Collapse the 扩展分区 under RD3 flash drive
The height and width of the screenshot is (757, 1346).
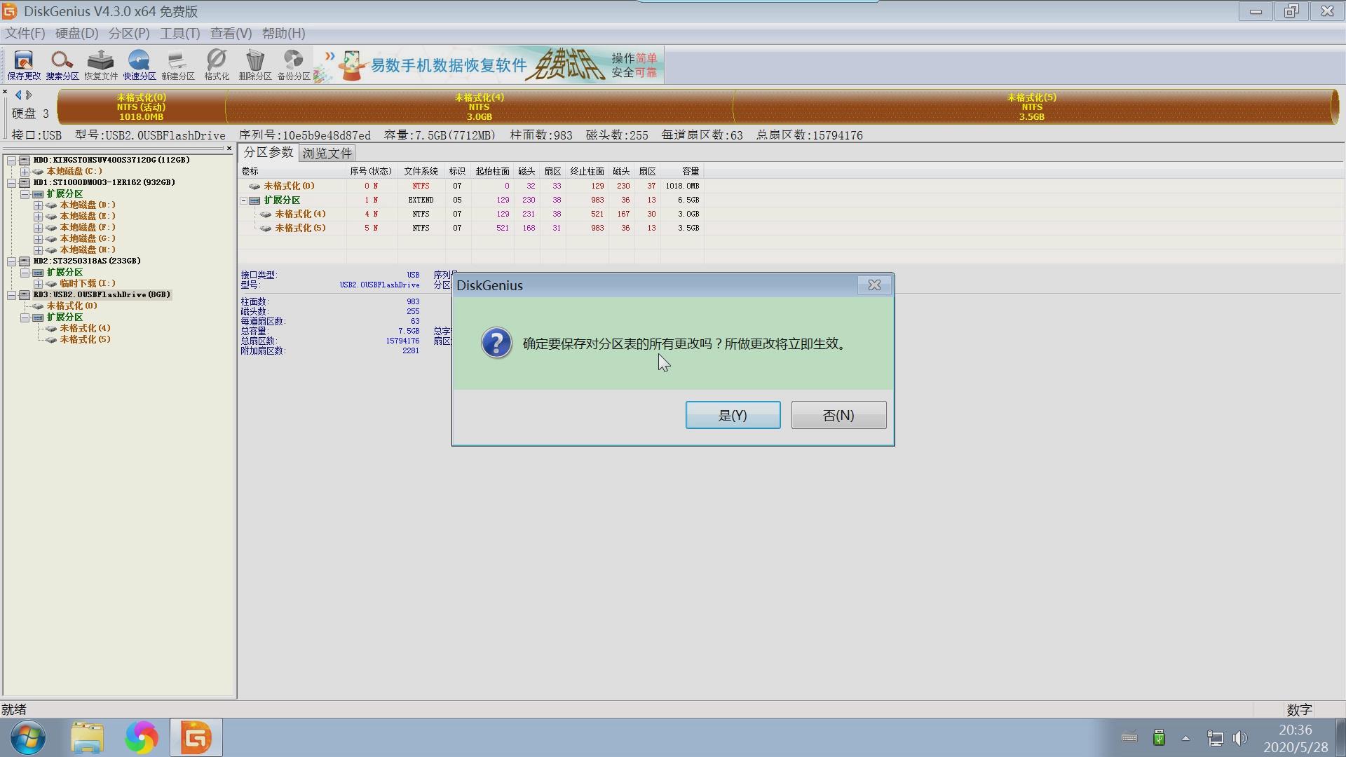pyautogui.click(x=26, y=317)
